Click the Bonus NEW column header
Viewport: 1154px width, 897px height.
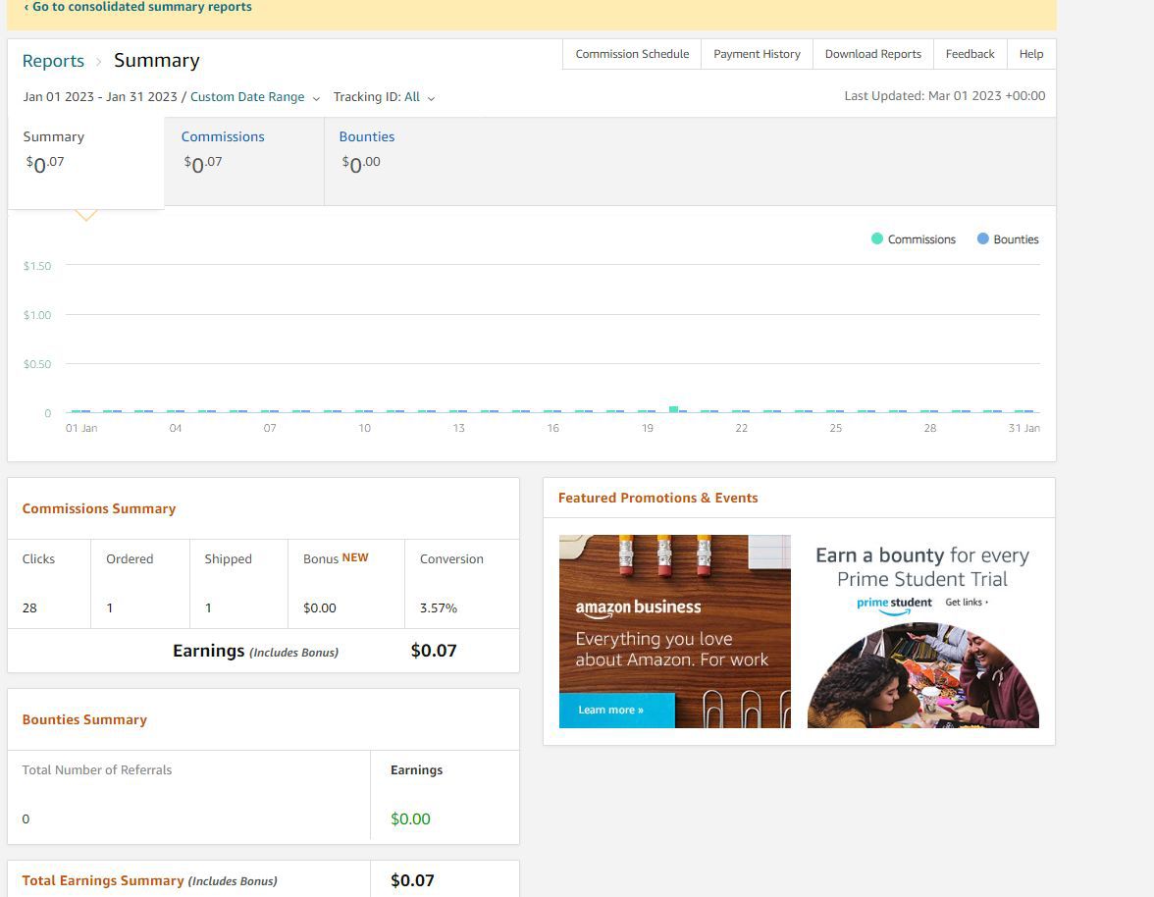336,558
